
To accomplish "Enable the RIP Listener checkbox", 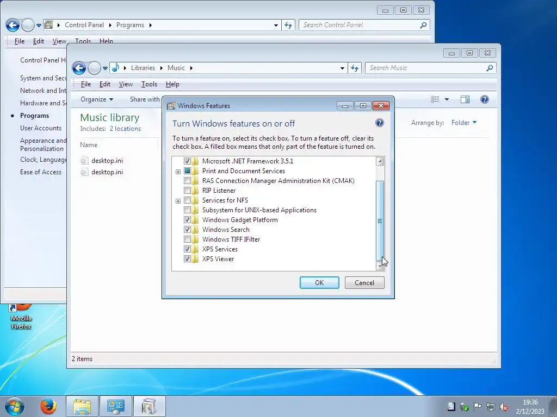I will 187,191.
